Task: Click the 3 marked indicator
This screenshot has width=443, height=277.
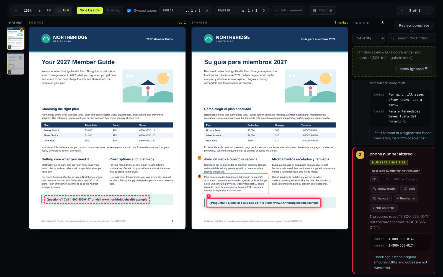Action: coord(341,23)
